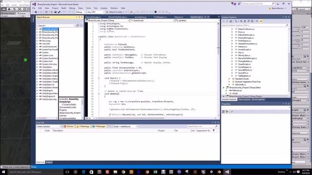Click the Attach to Unity button

[115, 12]
